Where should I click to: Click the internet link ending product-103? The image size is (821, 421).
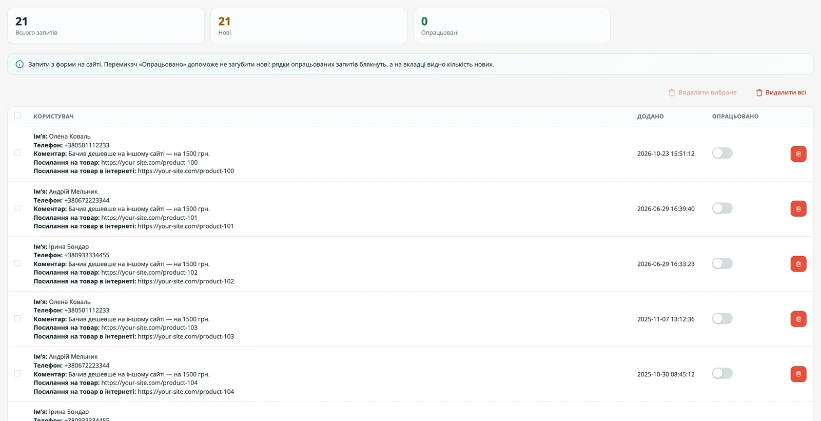click(x=186, y=337)
